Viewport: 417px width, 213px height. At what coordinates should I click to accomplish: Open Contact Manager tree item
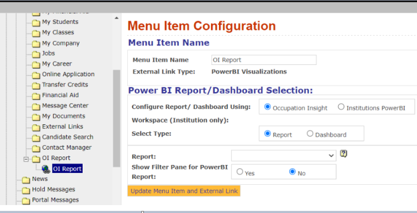point(67,147)
